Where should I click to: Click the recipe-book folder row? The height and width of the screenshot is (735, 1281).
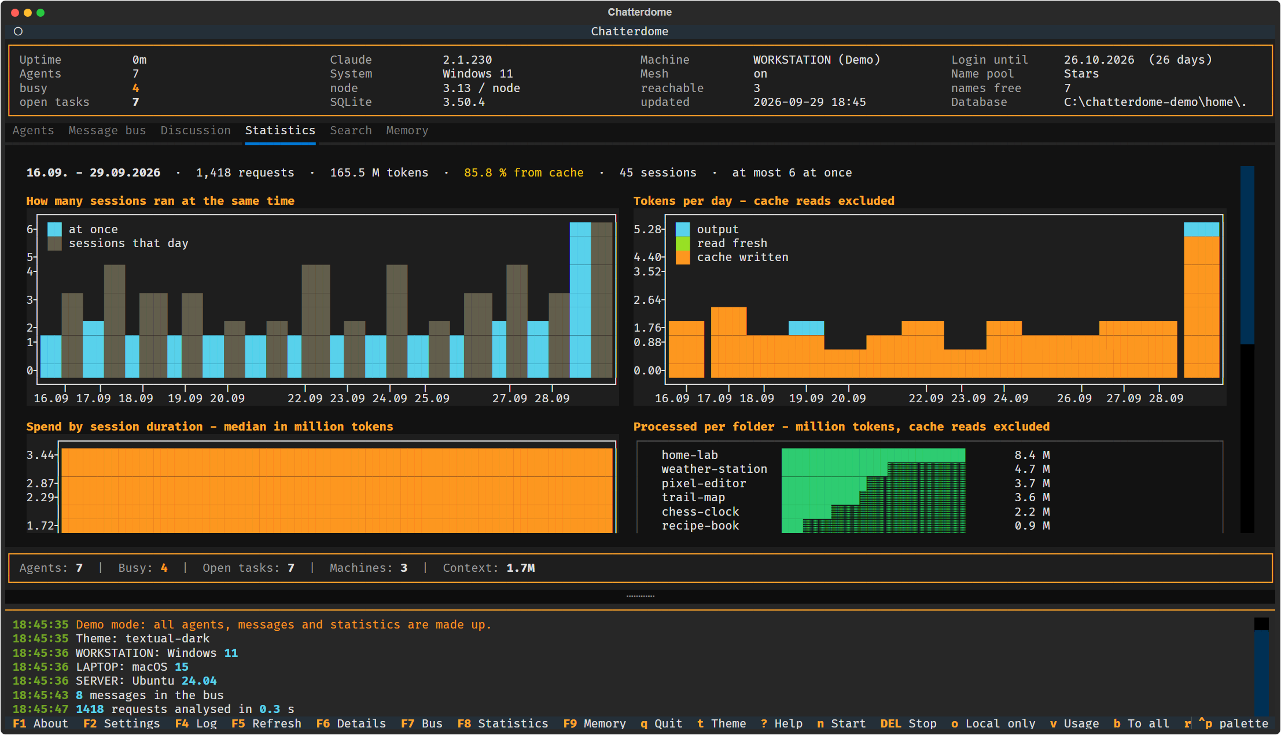coord(855,526)
